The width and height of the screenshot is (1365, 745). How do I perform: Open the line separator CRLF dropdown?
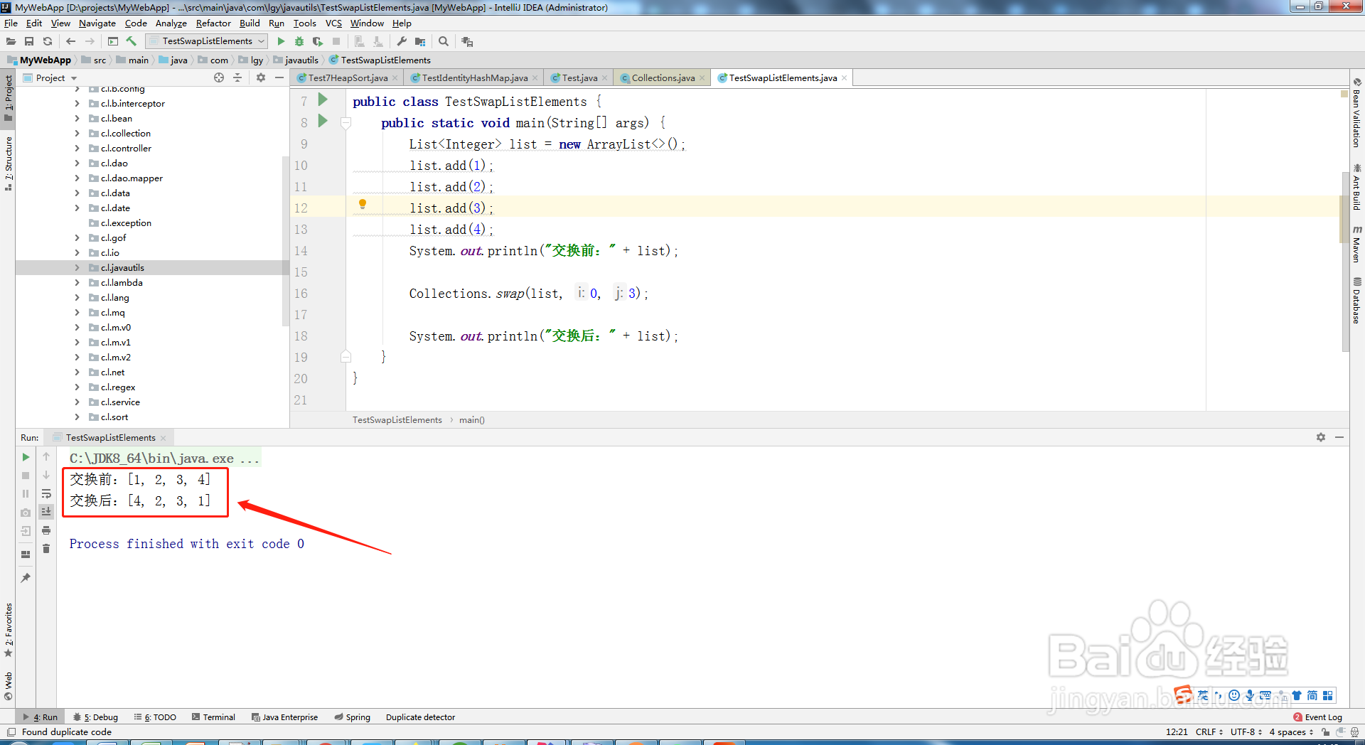tap(1209, 731)
